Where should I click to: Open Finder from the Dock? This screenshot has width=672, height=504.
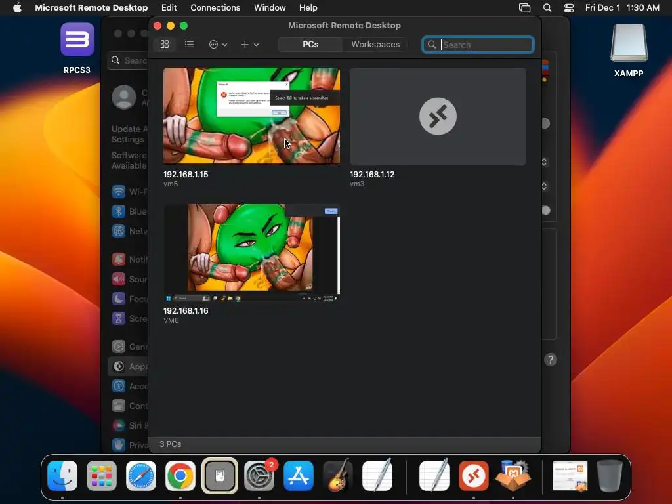(62, 476)
